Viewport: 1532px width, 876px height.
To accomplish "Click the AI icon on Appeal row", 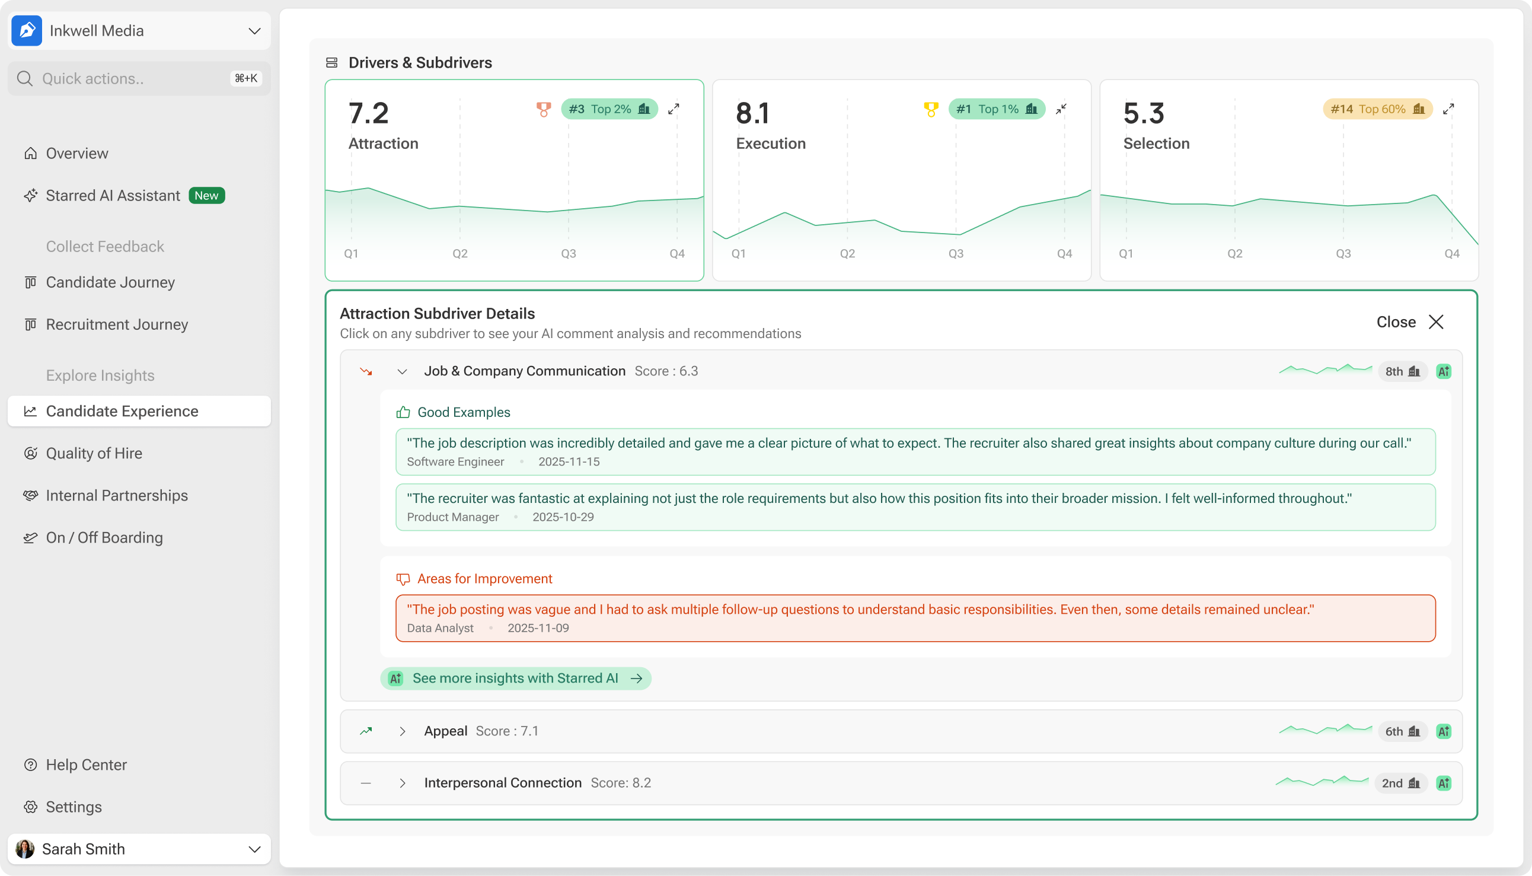I will [x=1444, y=731].
